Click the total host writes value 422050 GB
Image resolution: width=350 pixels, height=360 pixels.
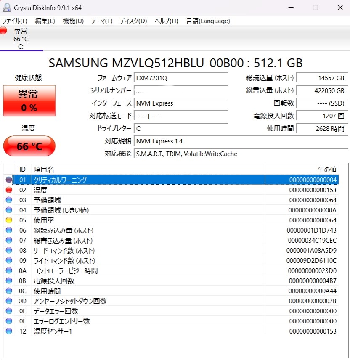322,91
